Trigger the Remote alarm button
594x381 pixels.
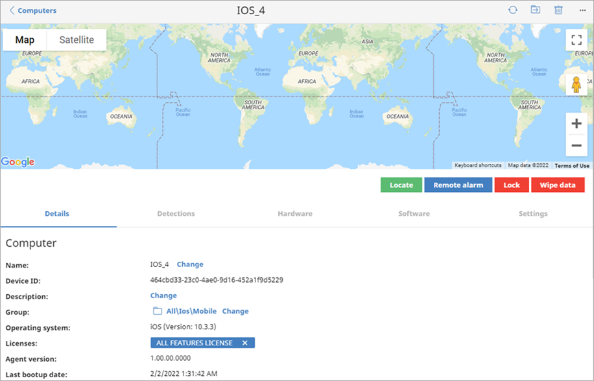[x=458, y=185]
